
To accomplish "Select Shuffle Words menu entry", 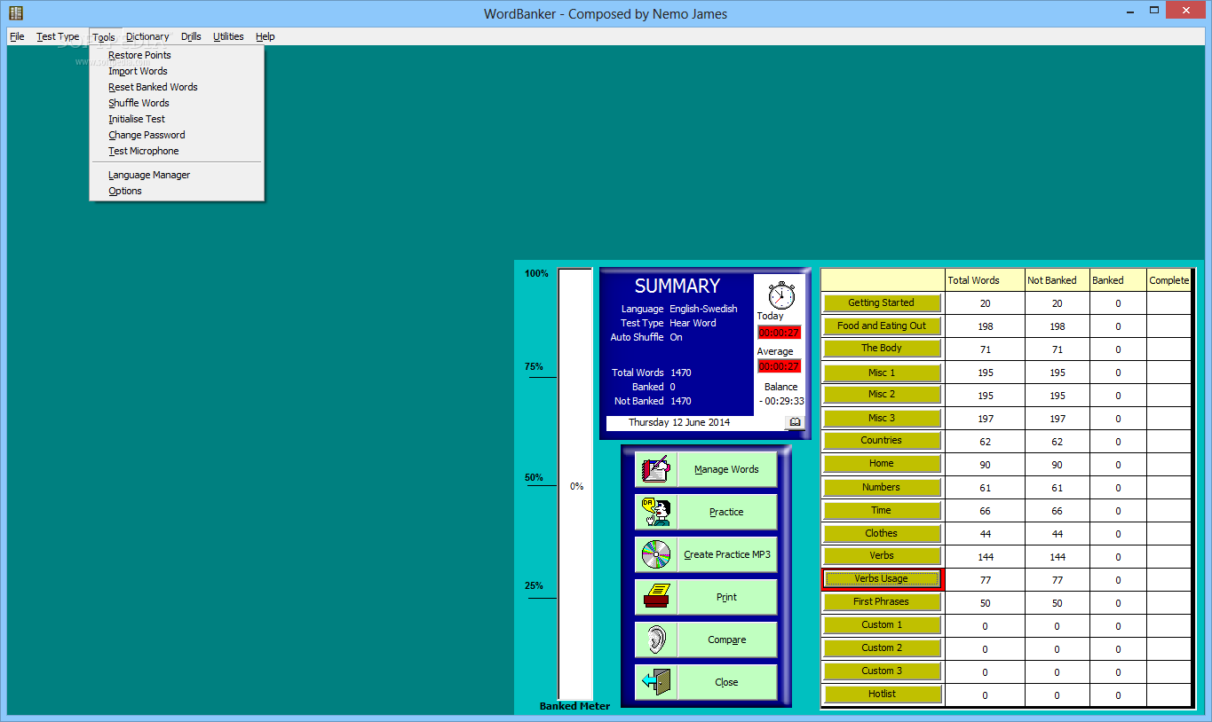I will pyautogui.click(x=177, y=103).
